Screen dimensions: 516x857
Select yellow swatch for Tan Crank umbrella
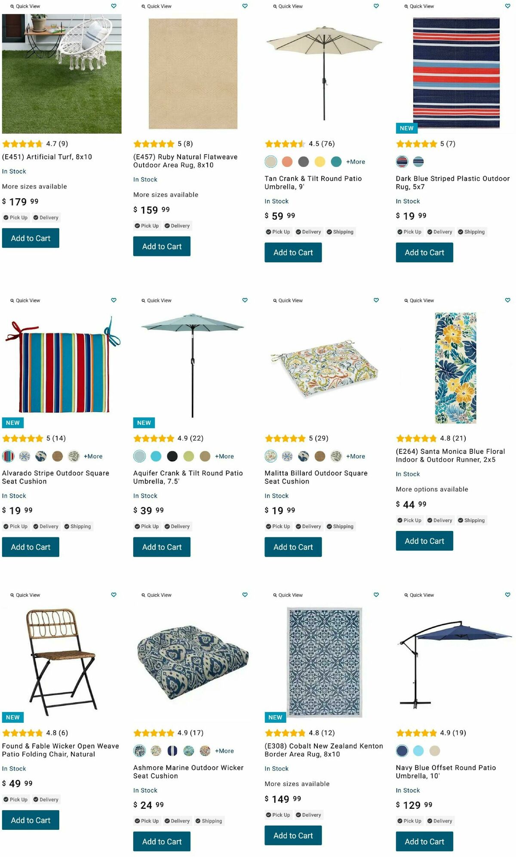320,162
